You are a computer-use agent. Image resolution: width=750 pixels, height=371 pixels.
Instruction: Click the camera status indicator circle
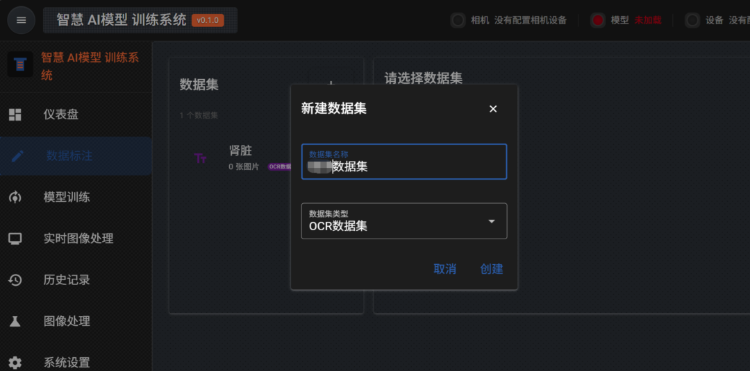458,20
